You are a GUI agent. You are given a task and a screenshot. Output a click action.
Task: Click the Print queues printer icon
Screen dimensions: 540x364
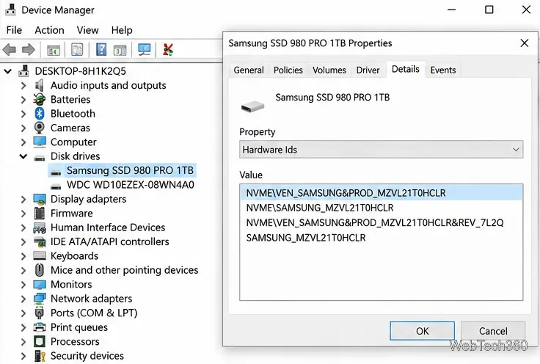(40, 327)
